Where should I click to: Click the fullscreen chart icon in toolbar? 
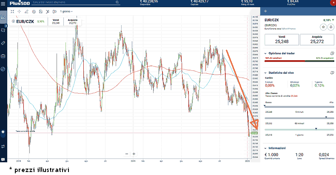(12, 11)
